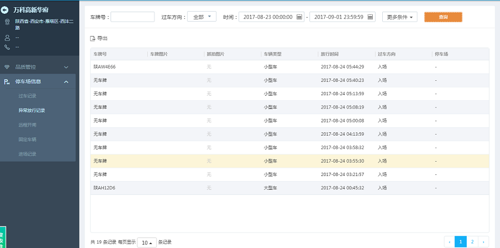The image size is (500, 248).
Task: Click time 2017-08-24 05:40:23
Action: pos(342,80)
